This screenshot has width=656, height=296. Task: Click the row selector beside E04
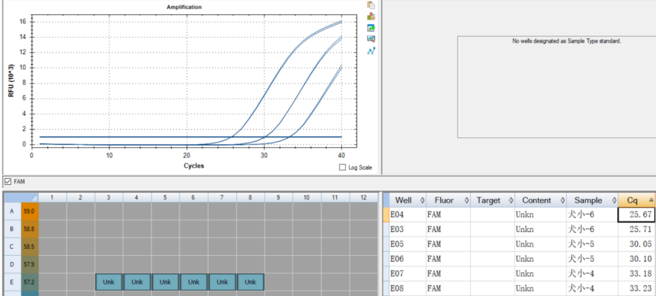click(386, 214)
